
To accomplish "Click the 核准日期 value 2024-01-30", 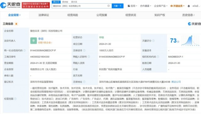I will 174,63.
